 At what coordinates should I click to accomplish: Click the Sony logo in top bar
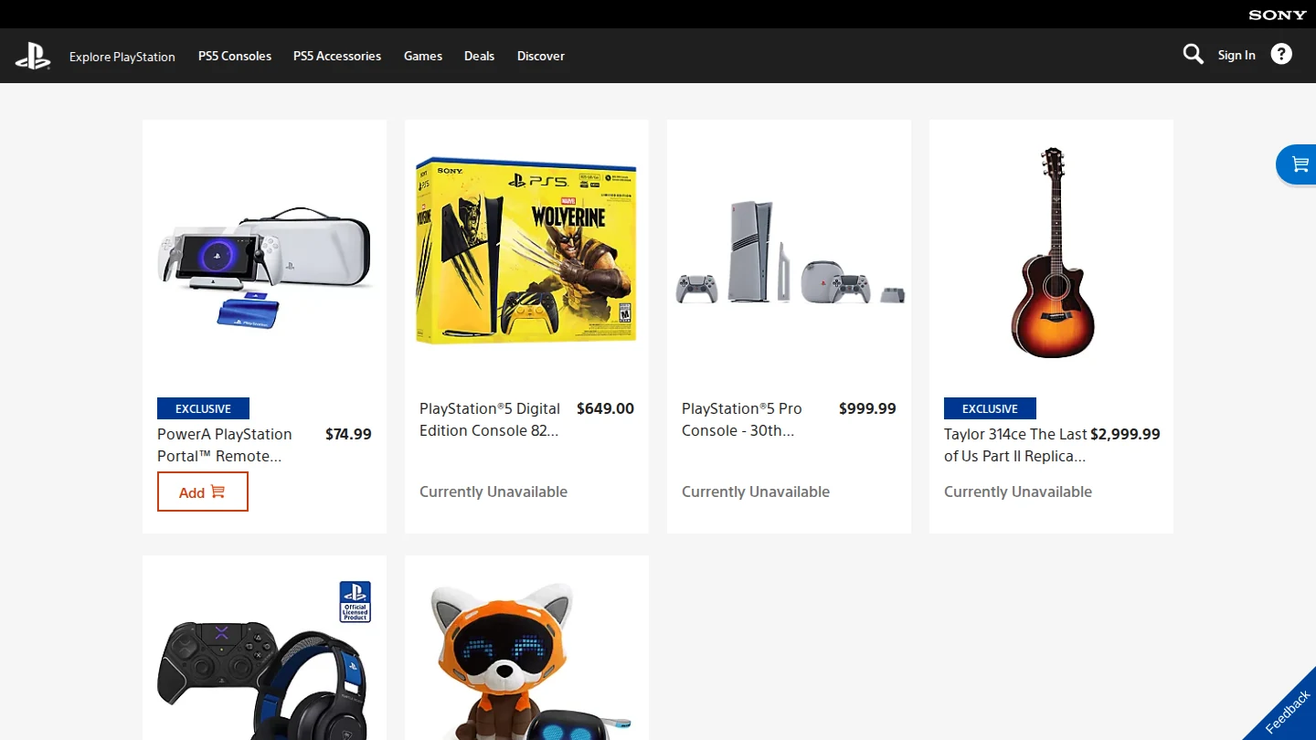(1278, 15)
